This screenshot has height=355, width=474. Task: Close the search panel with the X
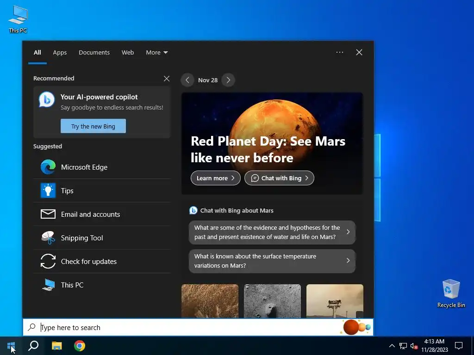coord(359,52)
